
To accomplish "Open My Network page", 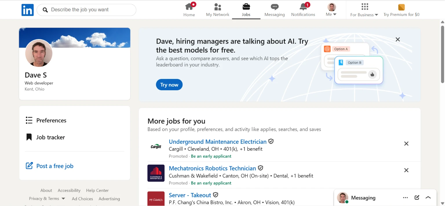I will (218, 10).
